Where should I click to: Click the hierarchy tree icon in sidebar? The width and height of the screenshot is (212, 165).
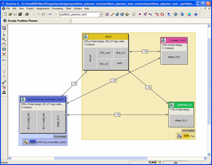click(4, 92)
